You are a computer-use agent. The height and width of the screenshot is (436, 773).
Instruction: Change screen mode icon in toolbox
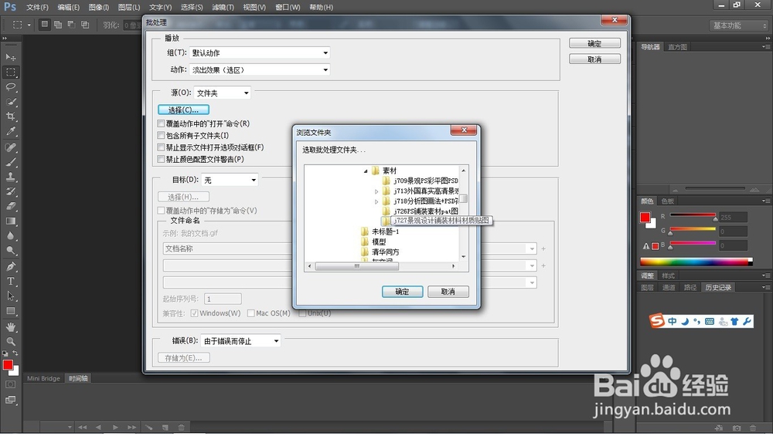[x=10, y=400]
